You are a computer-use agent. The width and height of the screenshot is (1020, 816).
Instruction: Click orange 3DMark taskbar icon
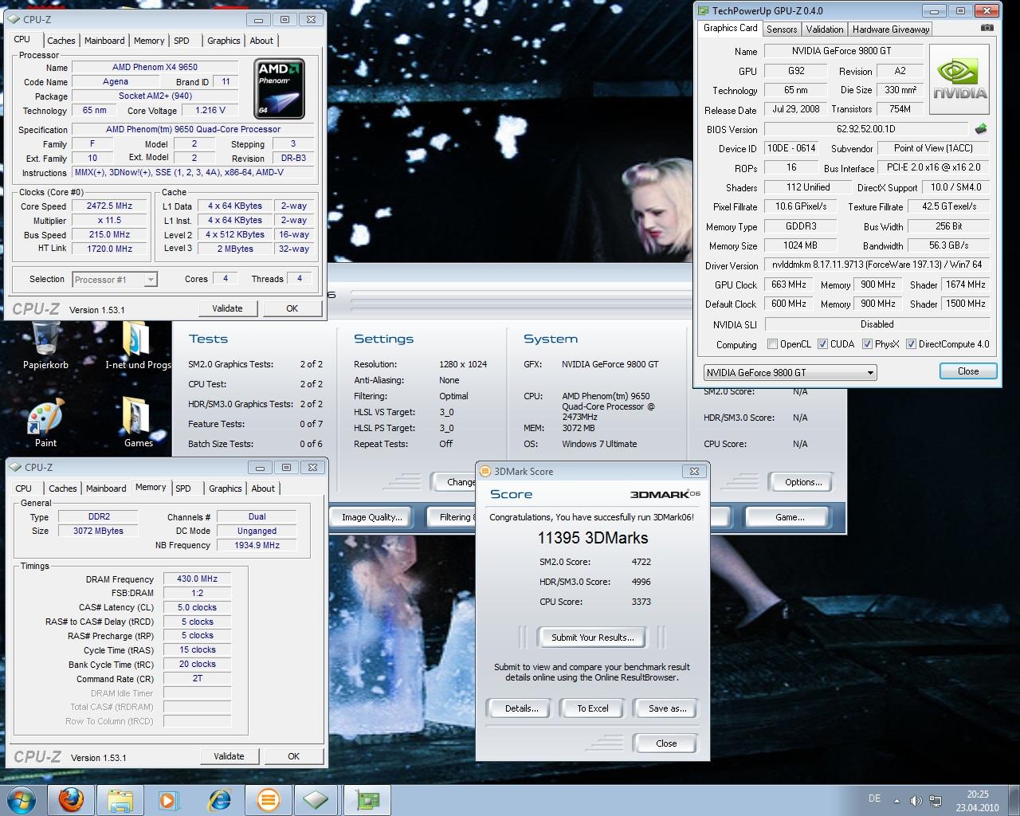pyautogui.click(x=268, y=799)
